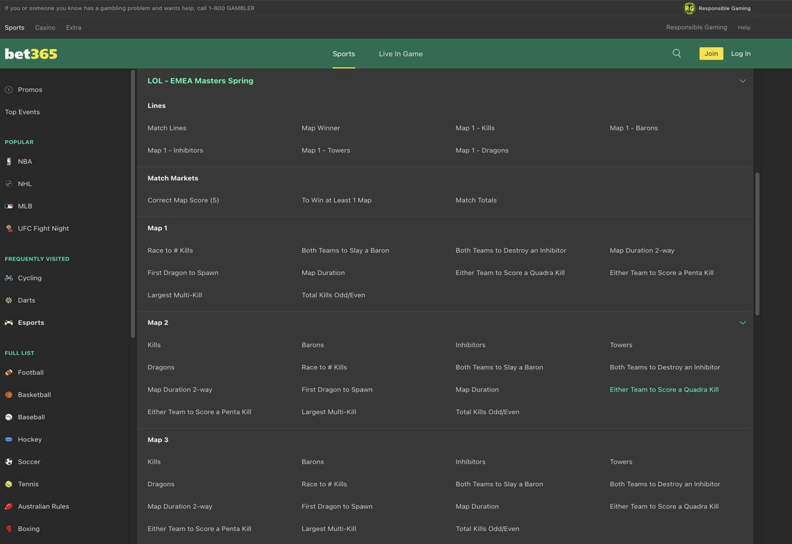
Task: Open Correct Map Score (5) market
Action: 184,200
